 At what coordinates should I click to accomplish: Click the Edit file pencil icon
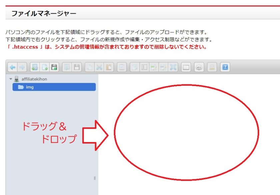tap(154, 67)
